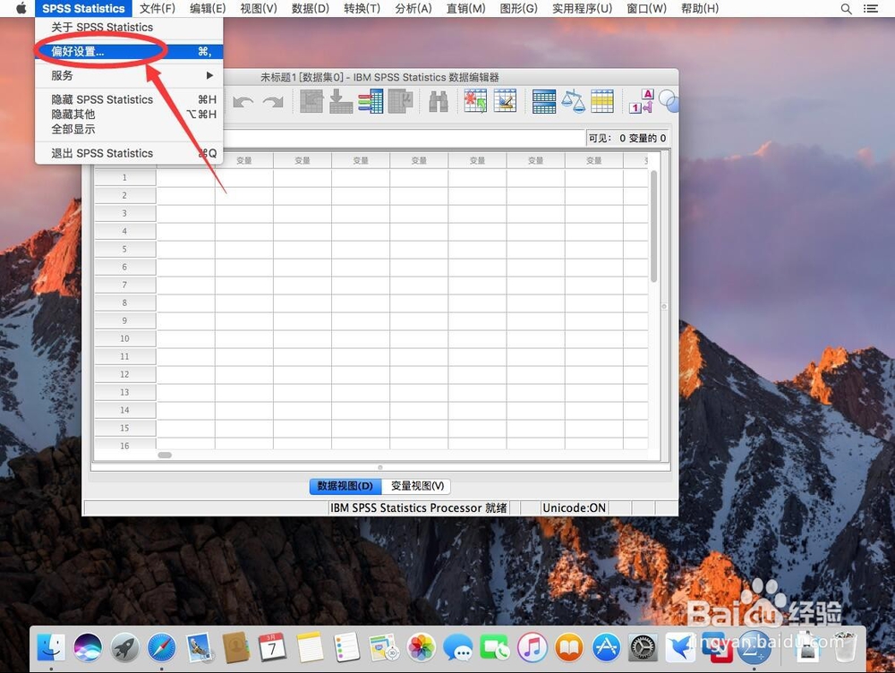Select row header 16 in data grid

pos(124,446)
